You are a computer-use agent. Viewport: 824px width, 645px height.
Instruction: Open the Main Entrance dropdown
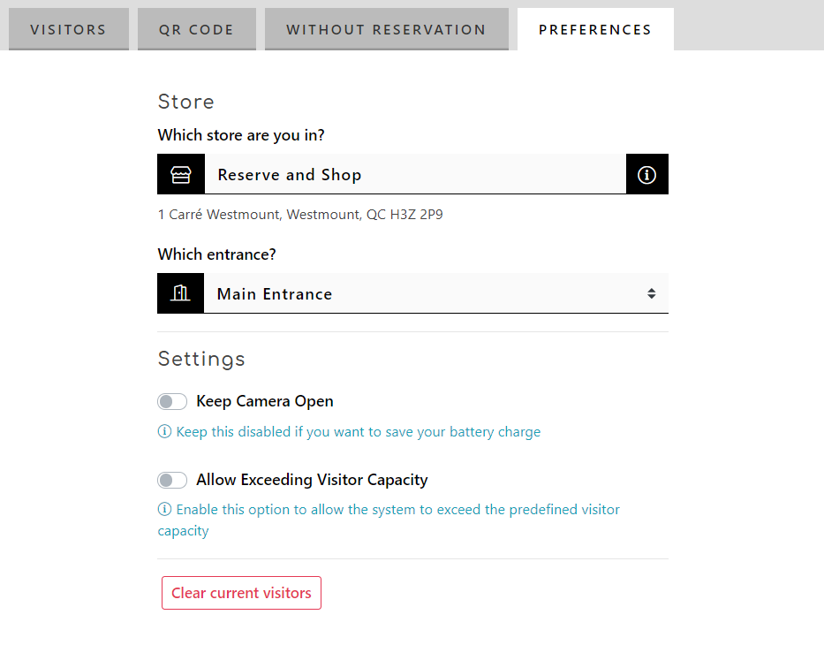point(424,293)
